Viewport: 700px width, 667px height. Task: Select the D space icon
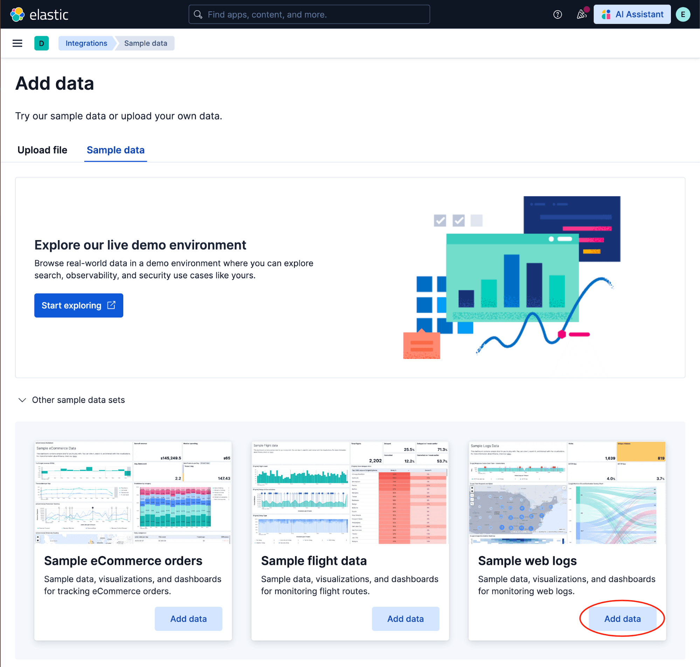point(42,43)
